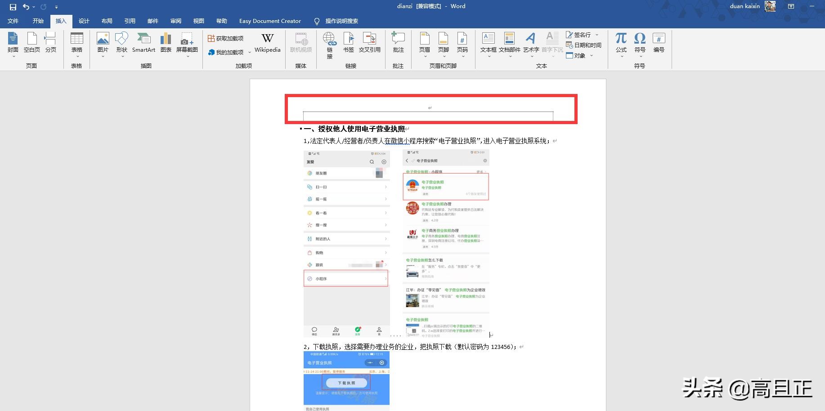Insert a bookmark (书签)
The height and width of the screenshot is (411, 825).
point(349,43)
